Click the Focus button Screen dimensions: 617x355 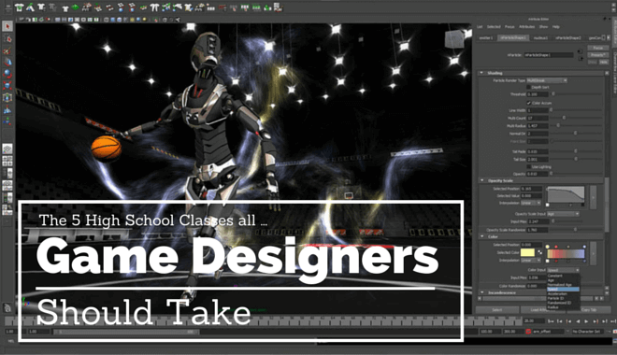coord(598,48)
